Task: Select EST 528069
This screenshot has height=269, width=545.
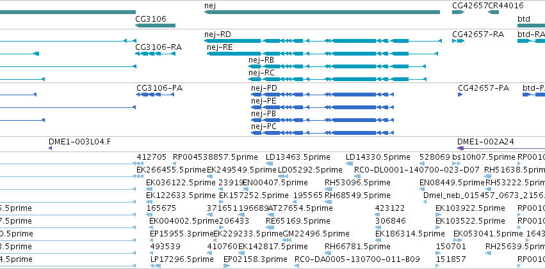Action: [435, 157]
